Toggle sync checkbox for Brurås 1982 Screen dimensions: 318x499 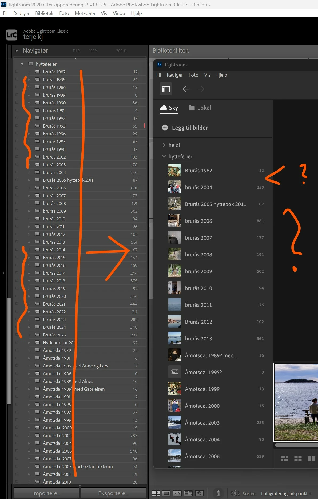pos(17,72)
